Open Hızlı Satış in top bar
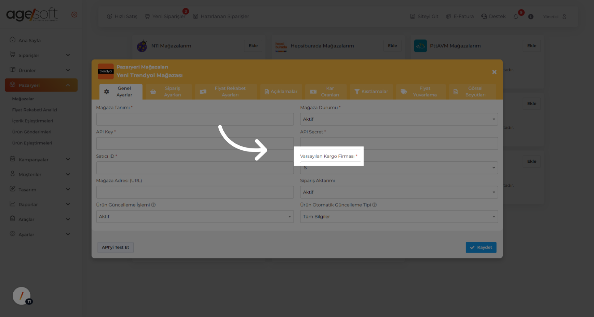Screen dimensions: 594x317 [x=122, y=16]
